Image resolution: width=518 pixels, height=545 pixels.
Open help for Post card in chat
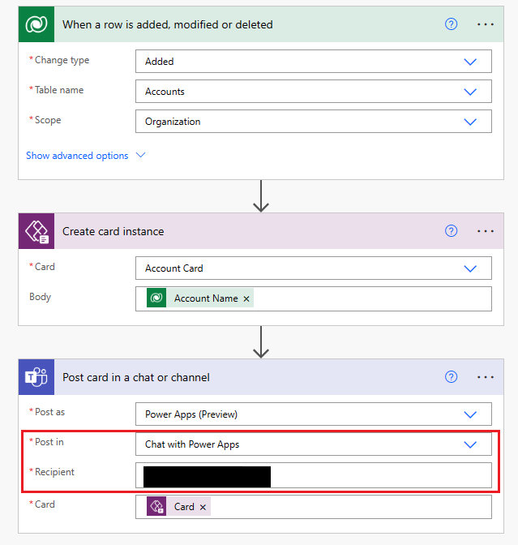point(451,377)
